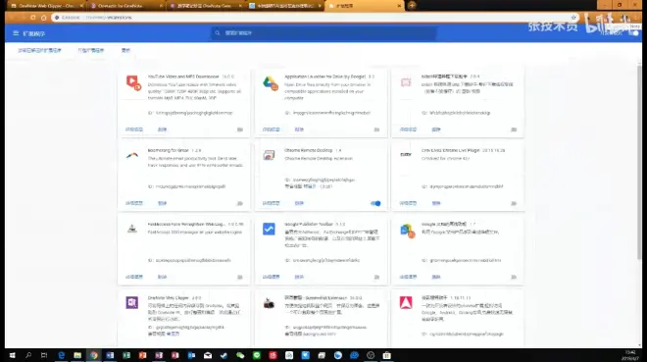Open File Explorer from the taskbar

click(x=77, y=355)
